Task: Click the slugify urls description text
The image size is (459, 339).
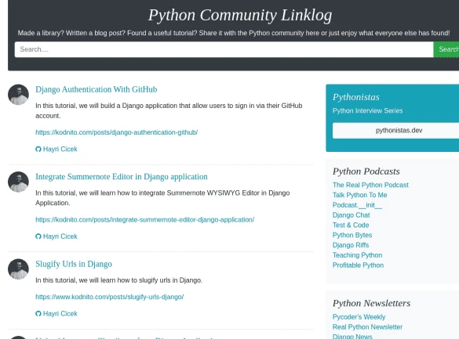Action: coord(118,280)
